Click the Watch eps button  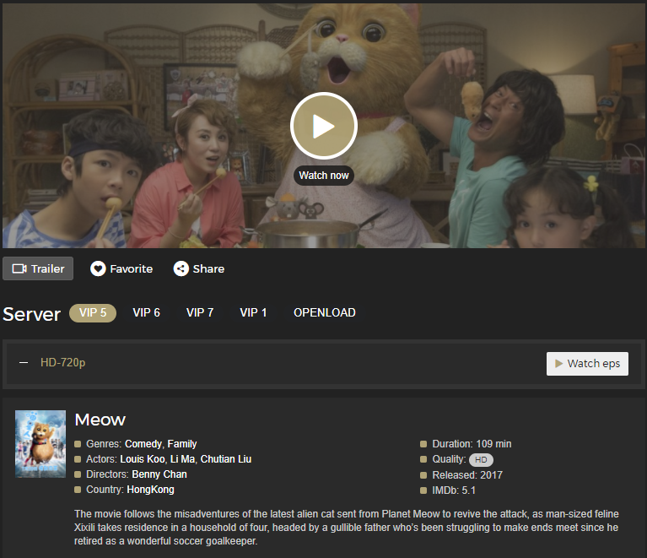pos(587,364)
